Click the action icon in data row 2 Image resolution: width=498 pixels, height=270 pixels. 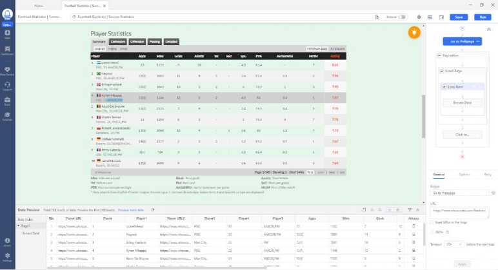[x=413, y=234]
